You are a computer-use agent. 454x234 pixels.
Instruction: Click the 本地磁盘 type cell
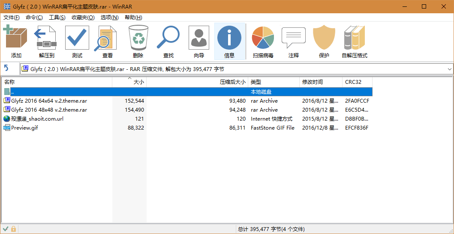click(x=261, y=92)
